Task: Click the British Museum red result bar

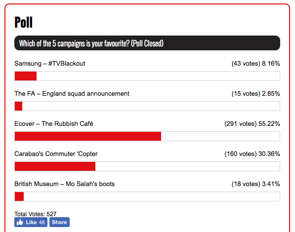Action: [x=19, y=196]
